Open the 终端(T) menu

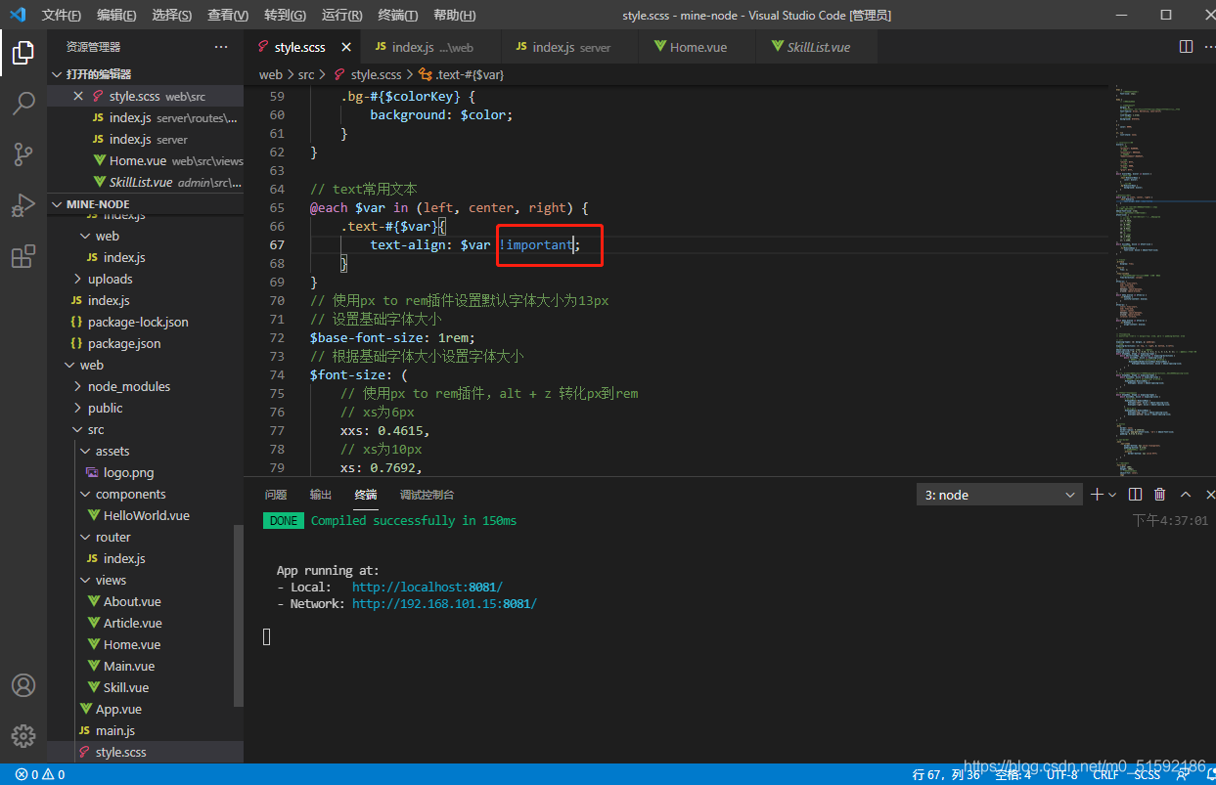(397, 16)
